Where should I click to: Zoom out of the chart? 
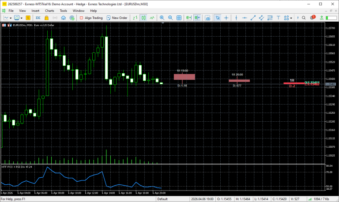[170, 18]
